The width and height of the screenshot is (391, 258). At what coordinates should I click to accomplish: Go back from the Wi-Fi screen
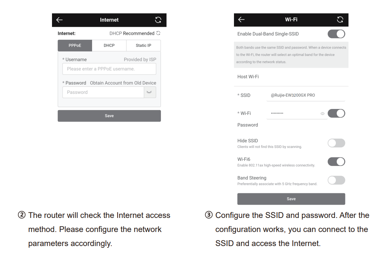(241, 20)
